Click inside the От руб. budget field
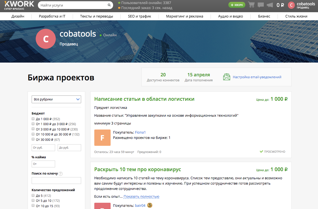The width and height of the screenshot is (318, 209). 43,147
